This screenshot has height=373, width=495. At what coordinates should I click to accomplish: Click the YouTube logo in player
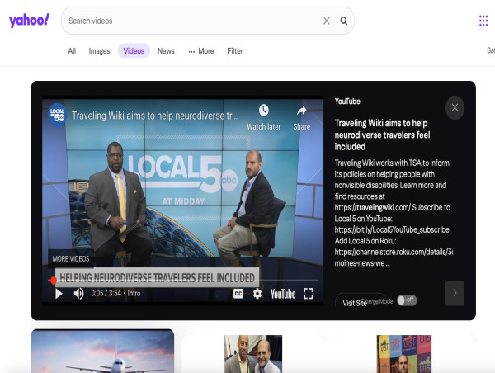(283, 294)
